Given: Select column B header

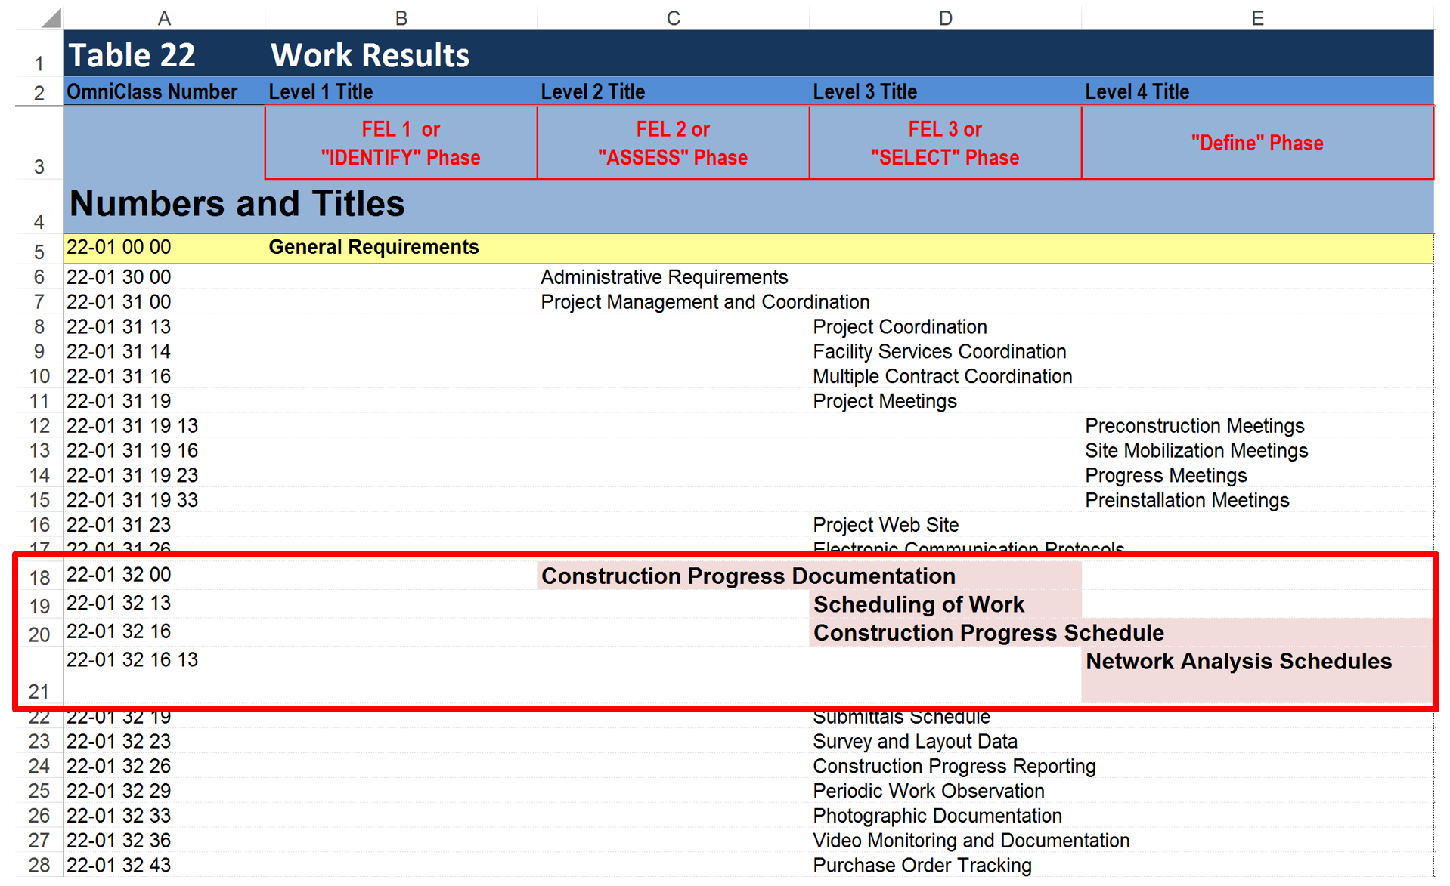Looking at the screenshot, I should (x=401, y=17).
